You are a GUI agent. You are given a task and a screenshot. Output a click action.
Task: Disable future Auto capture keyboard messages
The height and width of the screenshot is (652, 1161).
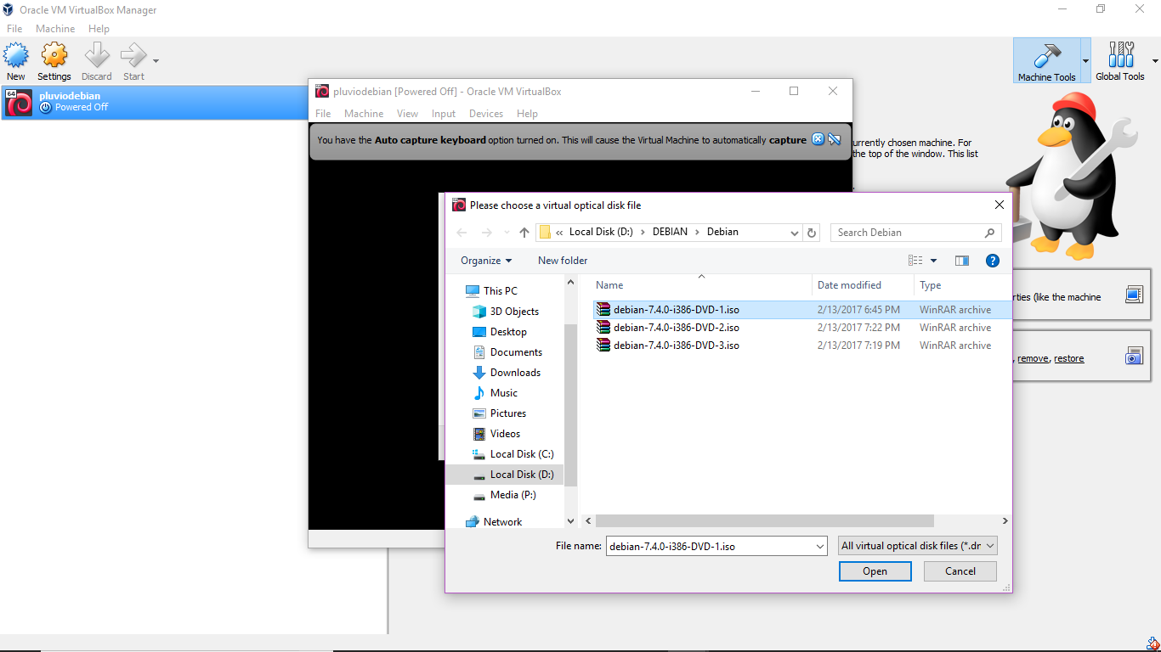point(835,139)
